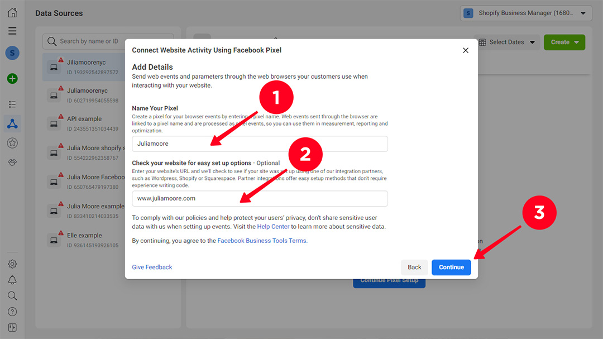This screenshot has height=339, width=603.
Task: Select the Elle example data source
Action: click(84, 240)
